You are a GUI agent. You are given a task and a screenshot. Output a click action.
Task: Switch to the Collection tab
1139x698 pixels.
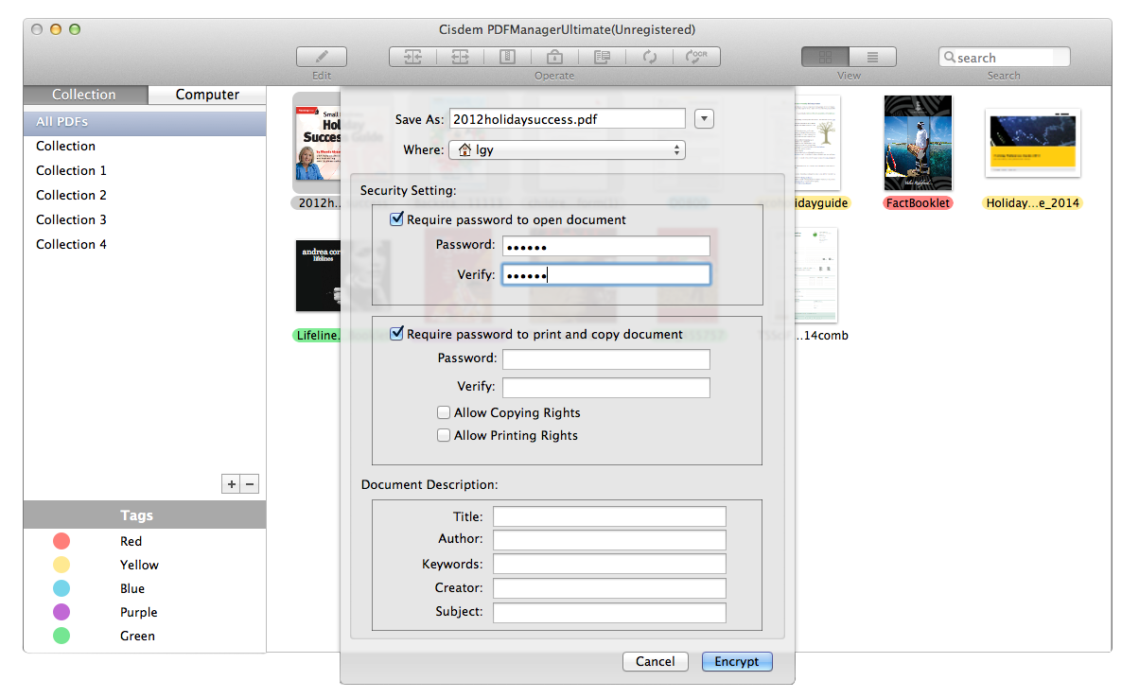84,95
